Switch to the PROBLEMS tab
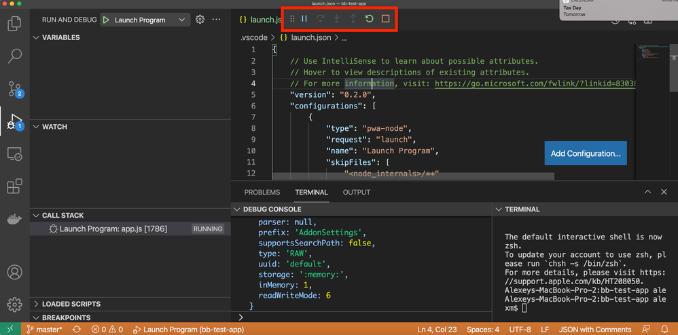The height and width of the screenshot is (335, 678). 262,193
